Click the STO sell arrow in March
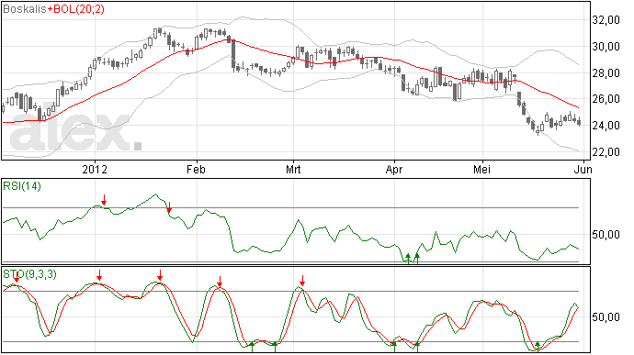 pos(302,281)
